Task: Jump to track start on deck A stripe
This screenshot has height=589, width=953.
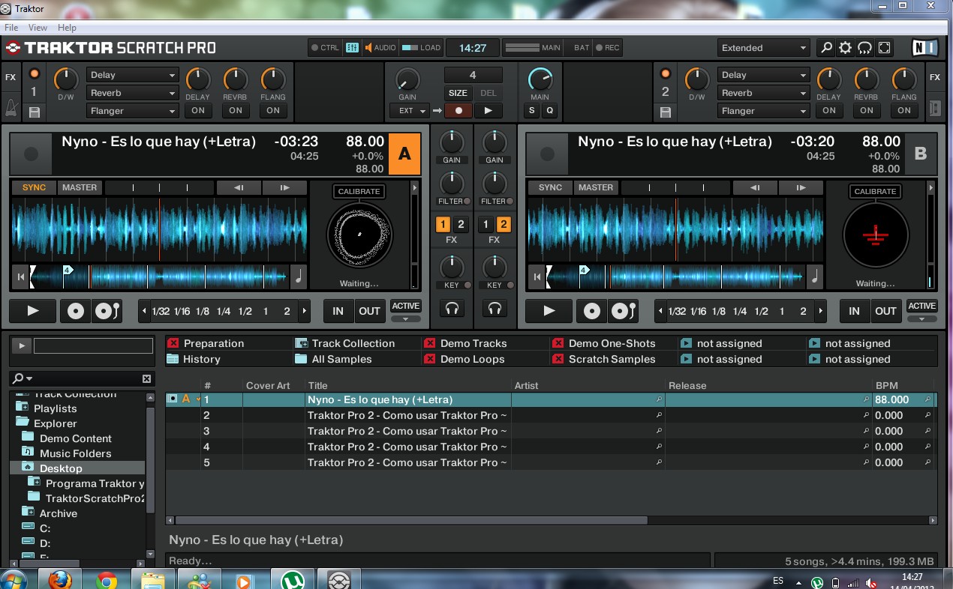Action: pos(20,277)
